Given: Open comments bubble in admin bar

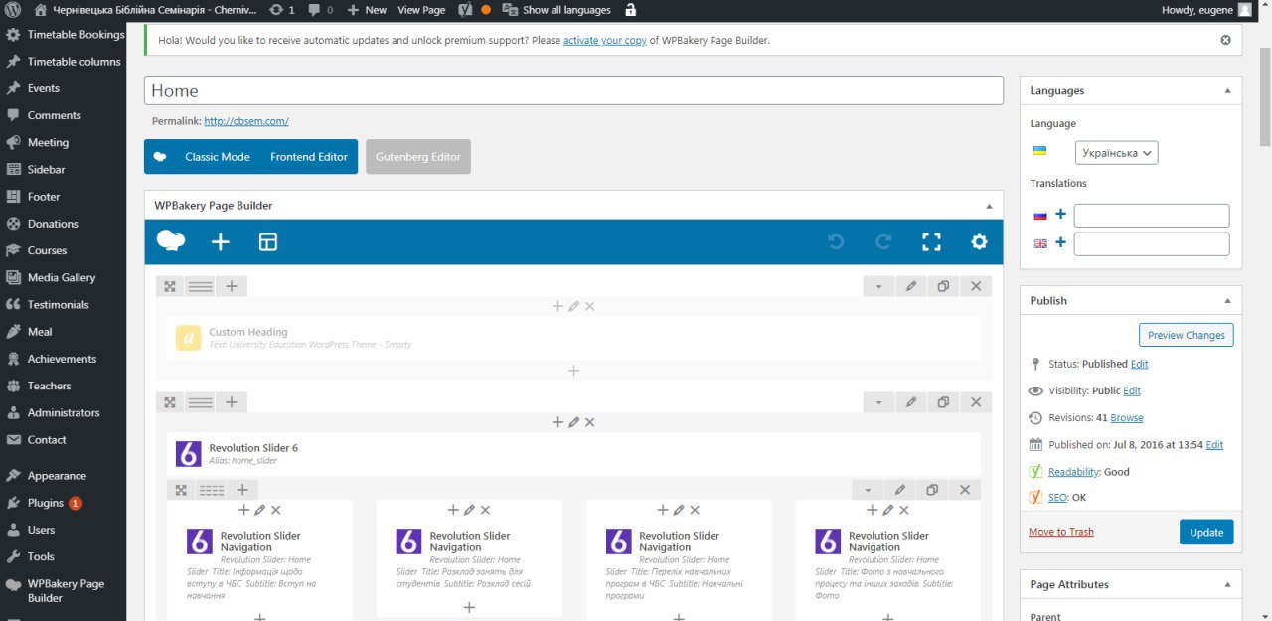Looking at the screenshot, I should tap(320, 10).
